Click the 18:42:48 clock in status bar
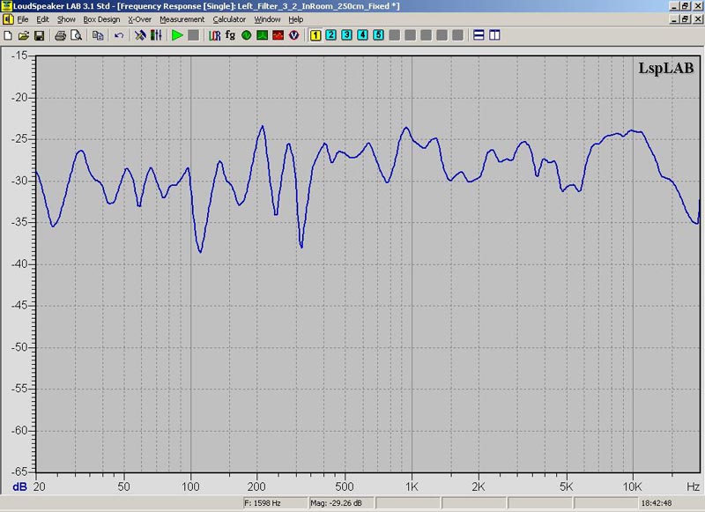 point(657,503)
